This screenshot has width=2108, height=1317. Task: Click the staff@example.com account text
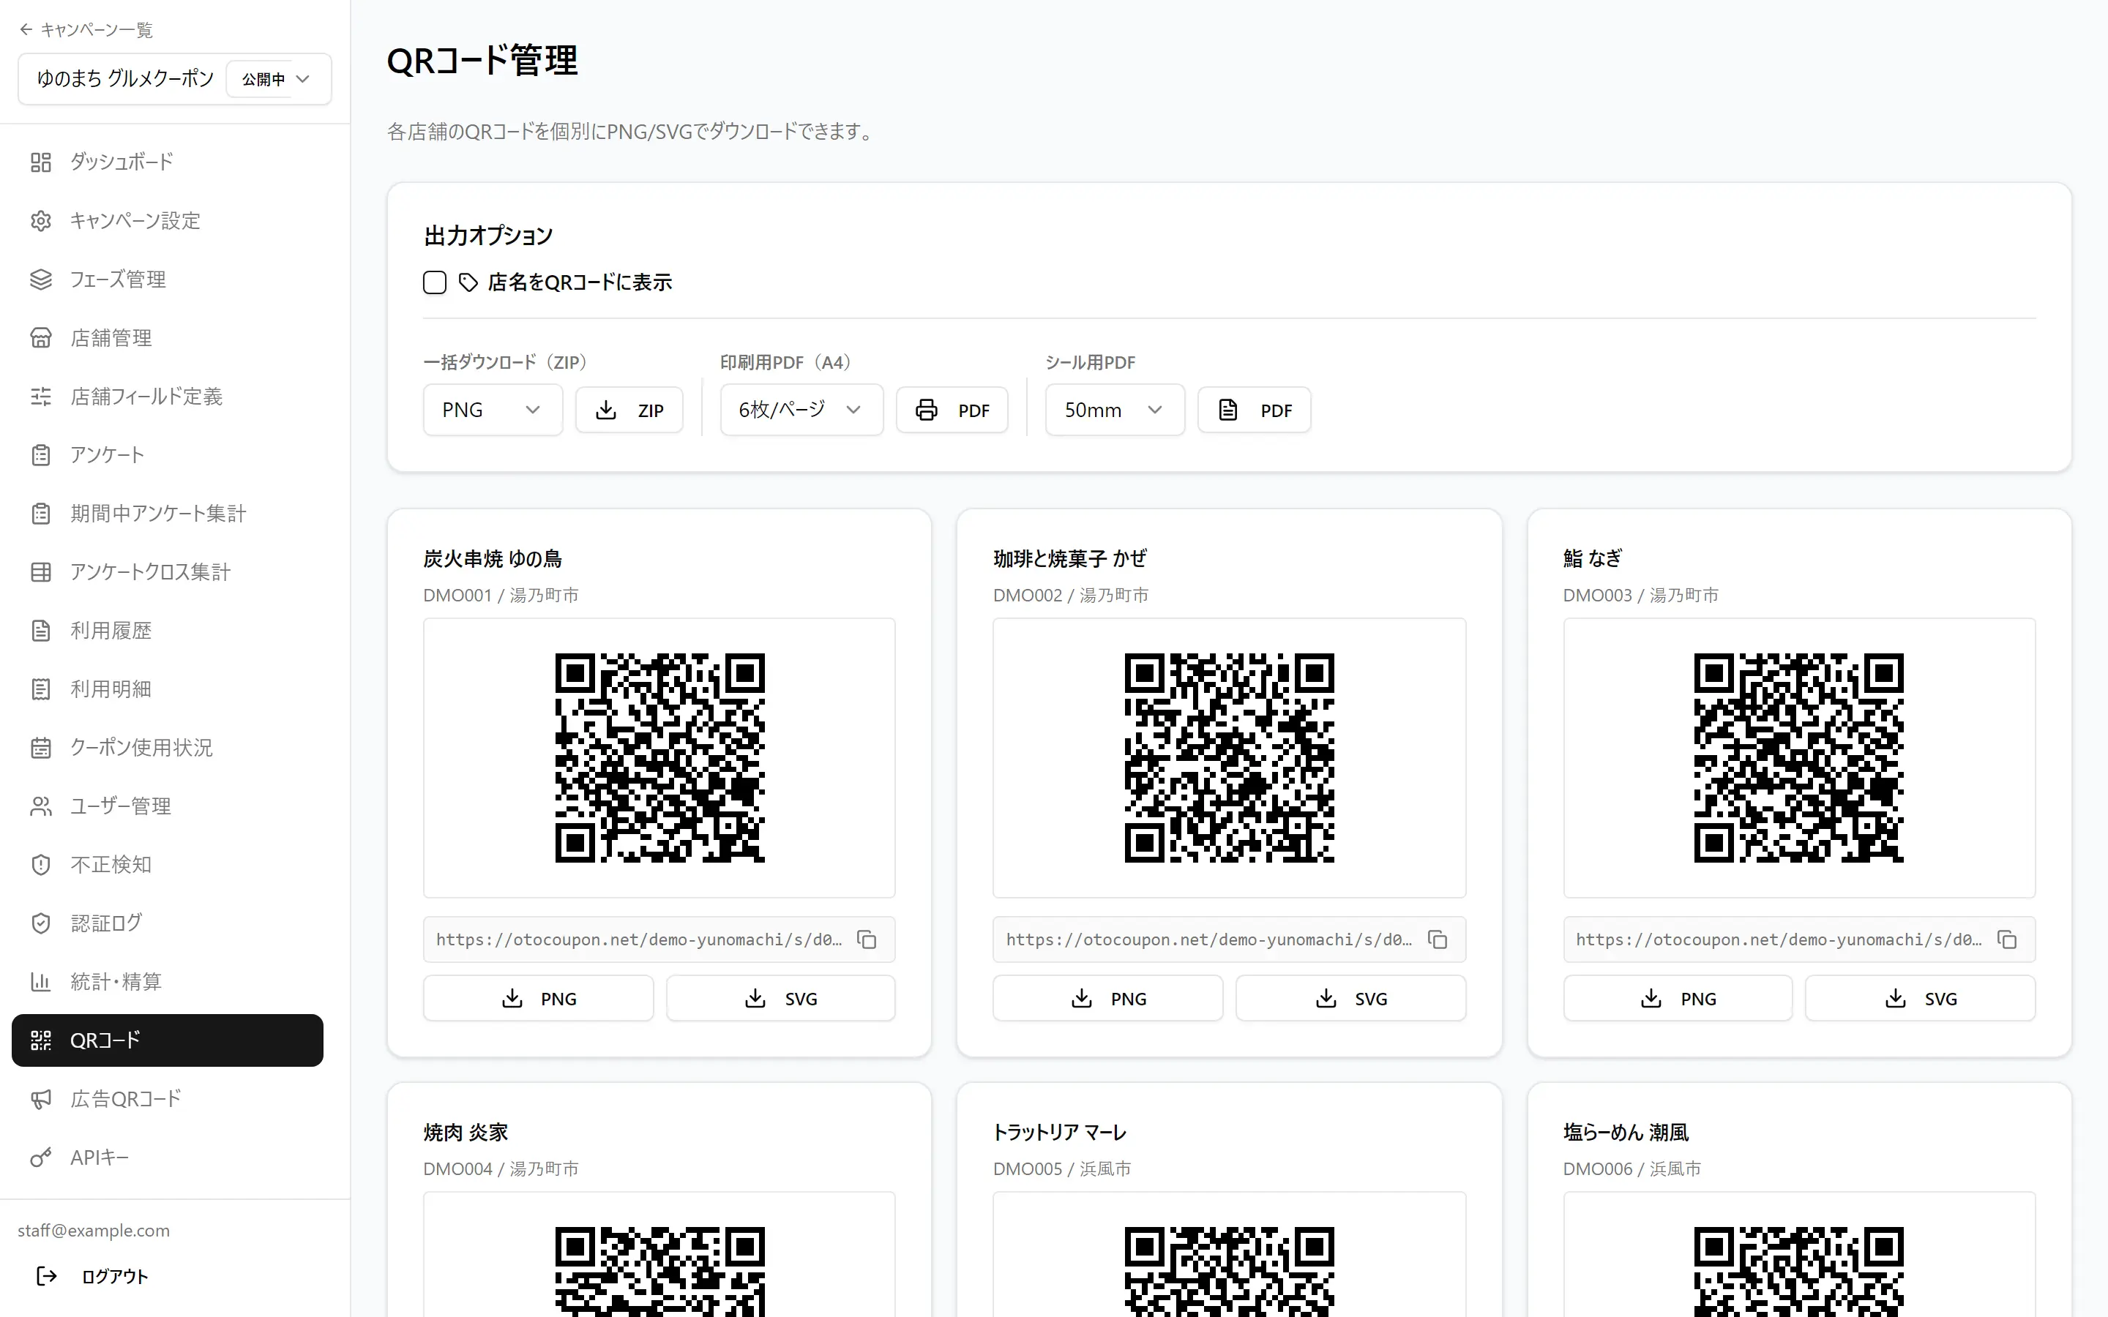pos(94,1230)
